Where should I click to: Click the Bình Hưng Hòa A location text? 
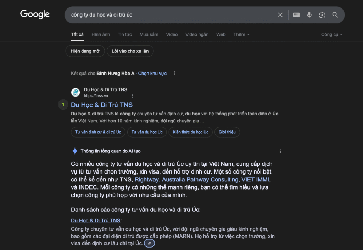(115, 74)
